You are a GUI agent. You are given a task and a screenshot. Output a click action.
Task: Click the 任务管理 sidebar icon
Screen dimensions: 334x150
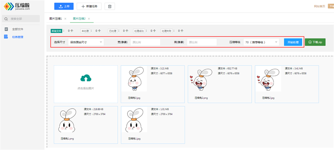[x=6, y=37]
